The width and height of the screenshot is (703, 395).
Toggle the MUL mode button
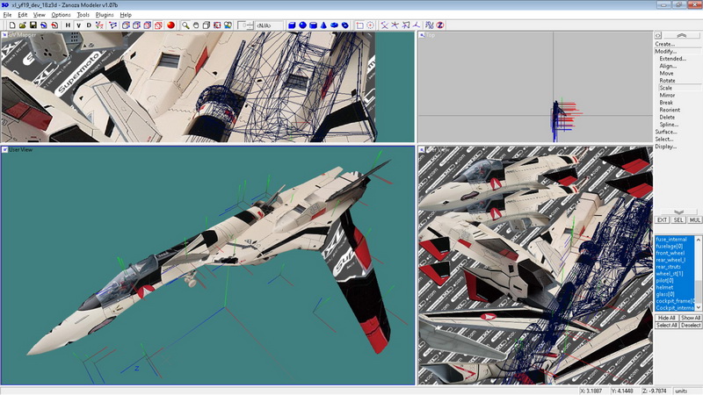[694, 220]
